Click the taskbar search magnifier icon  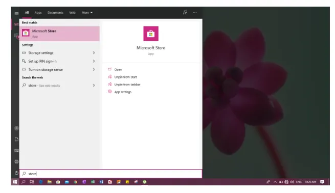(24, 182)
